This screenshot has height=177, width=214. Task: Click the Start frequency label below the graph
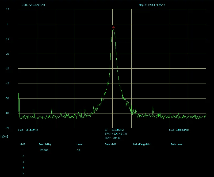28,130
